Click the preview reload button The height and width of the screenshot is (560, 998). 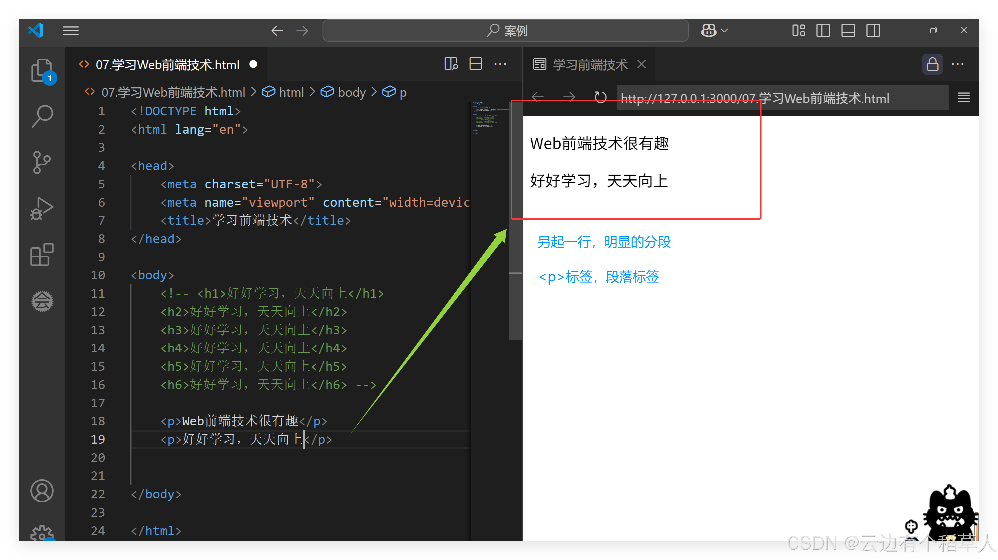tap(600, 97)
